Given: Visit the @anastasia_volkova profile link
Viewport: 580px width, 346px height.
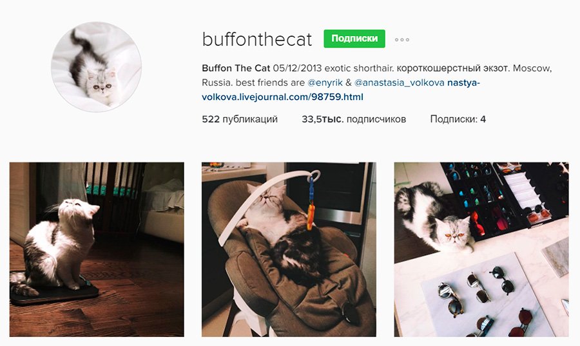Looking at the screenshot, I should pos(399,83).
